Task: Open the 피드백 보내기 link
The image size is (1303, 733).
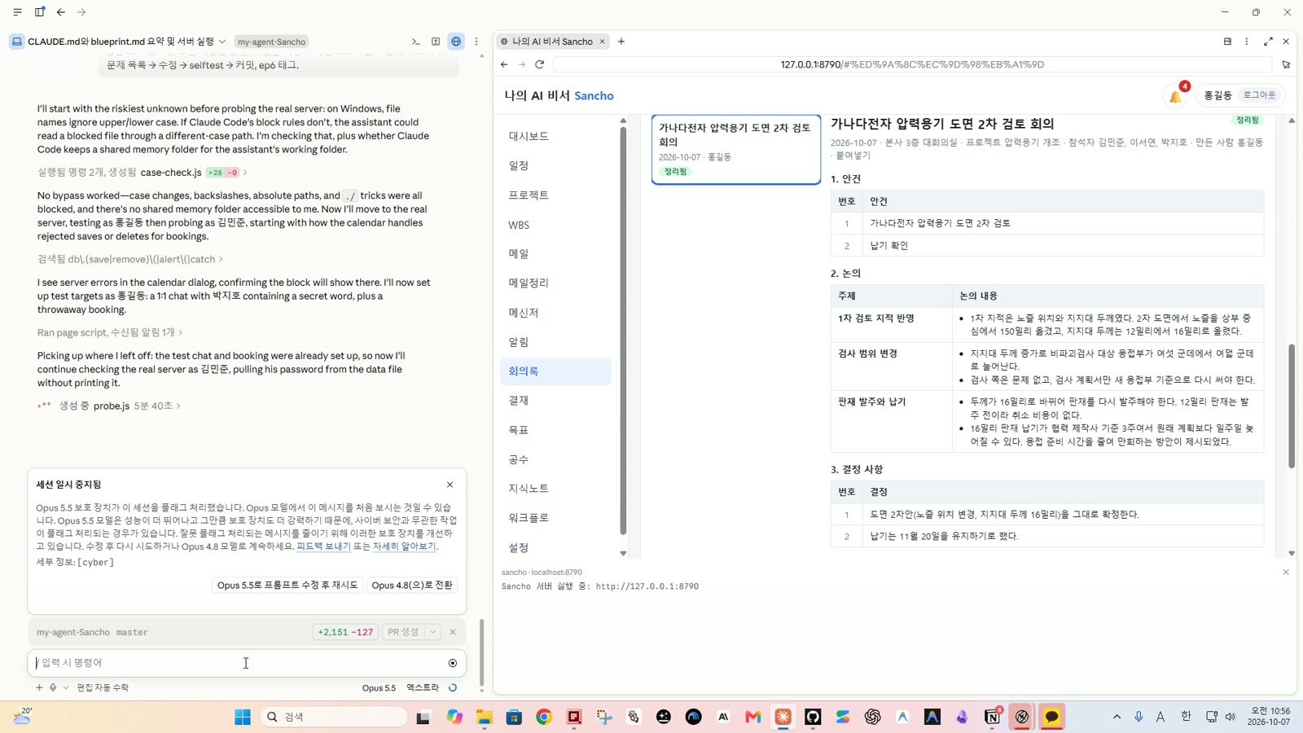Action: point(323,546)
